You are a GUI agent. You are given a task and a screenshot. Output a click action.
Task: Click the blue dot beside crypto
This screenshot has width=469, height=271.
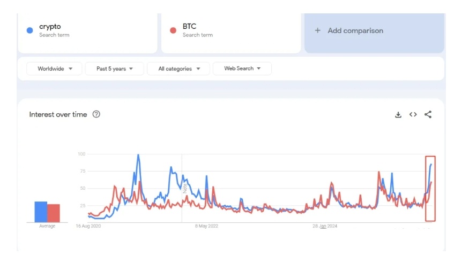[30, 30]
